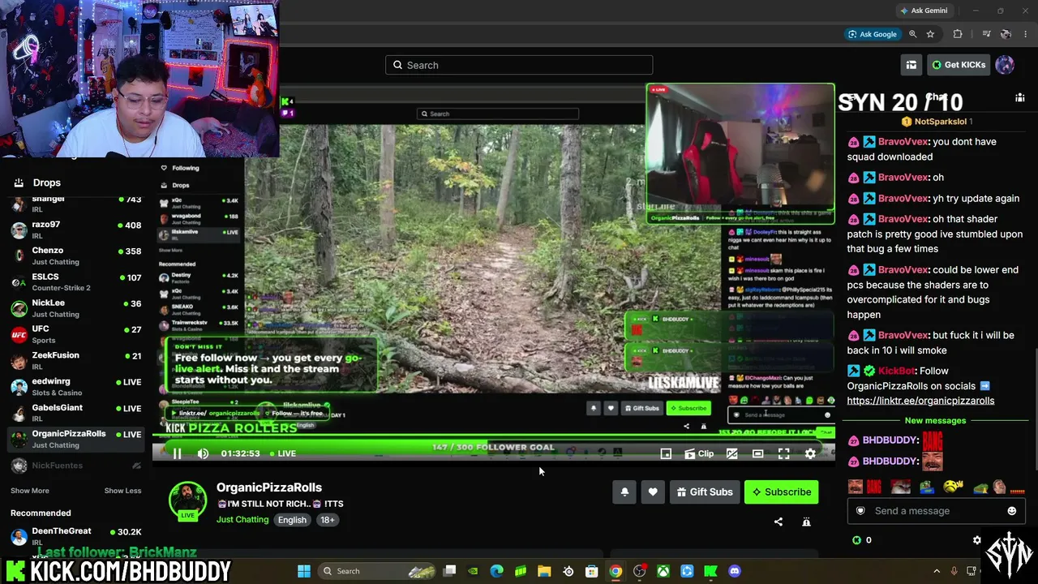Toggle mini player mode in the player

(666, 453)
